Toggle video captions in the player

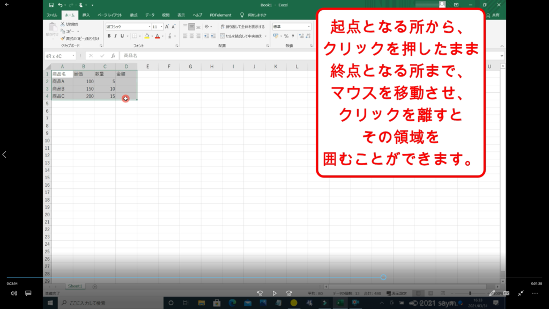coord(28,293)
